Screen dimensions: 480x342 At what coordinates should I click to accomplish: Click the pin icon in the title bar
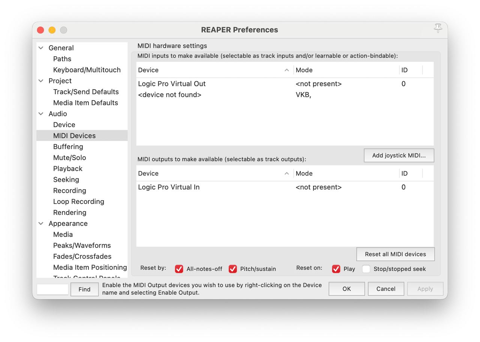pyautogui.click(x=438, y=28)
